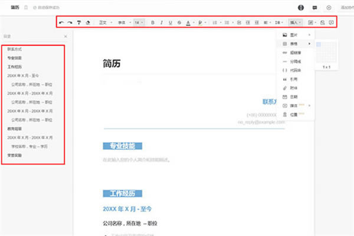The width and height of the screenshot is (354, 236).
Task: Open the line spacing dropdown
Action: pos(279,22)
